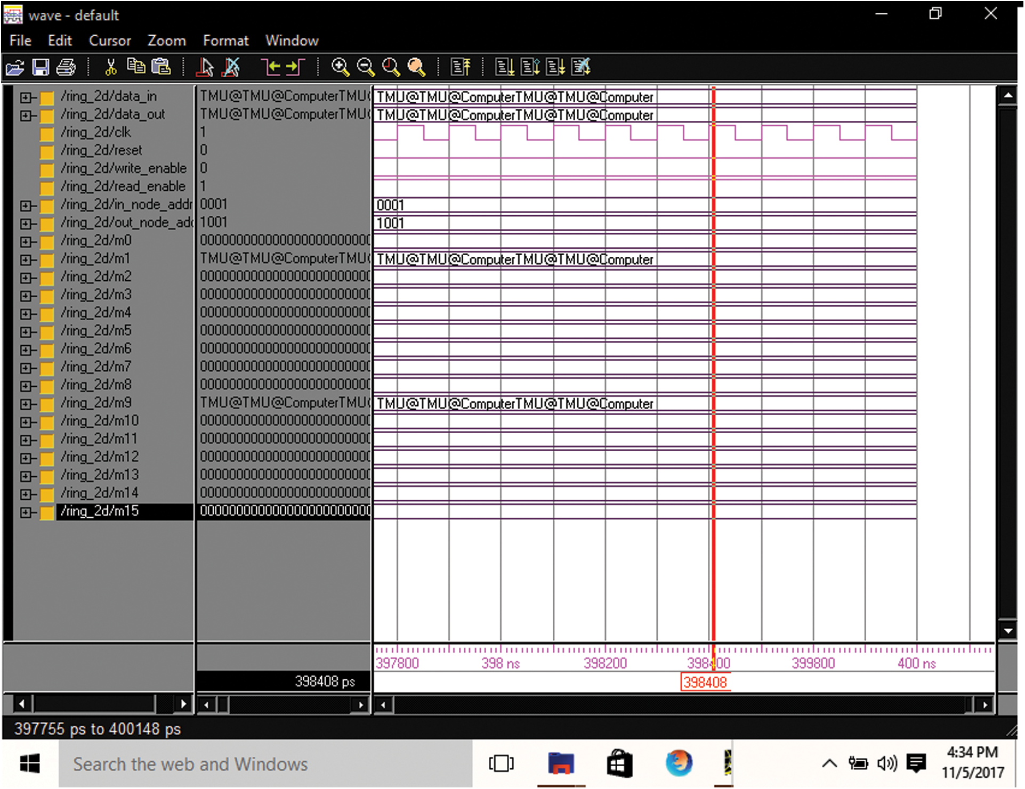Click the Zoom Out magnifier icon
1025x789 pixels.
click(x=366, y=67)
